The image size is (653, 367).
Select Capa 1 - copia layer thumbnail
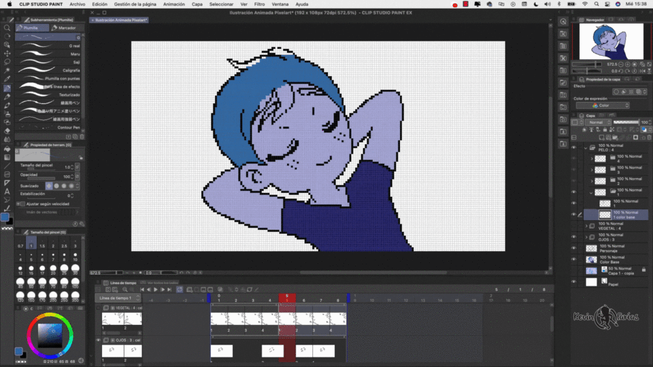click(x=591, y=271)
